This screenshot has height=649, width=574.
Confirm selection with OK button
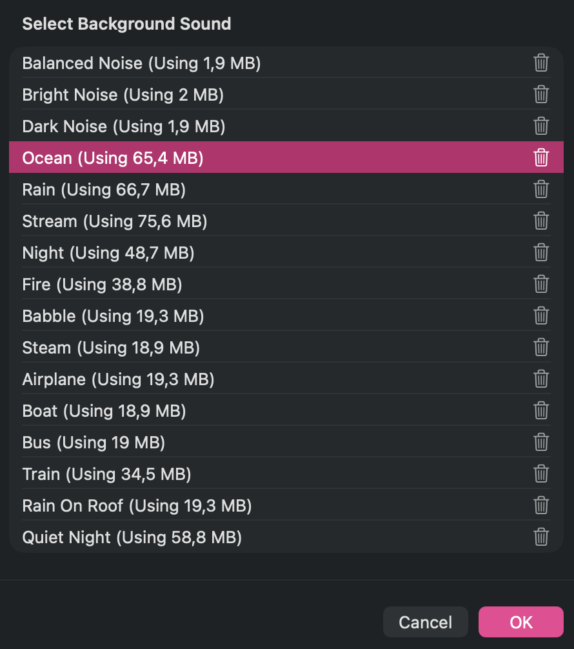(x=521, y=622)
